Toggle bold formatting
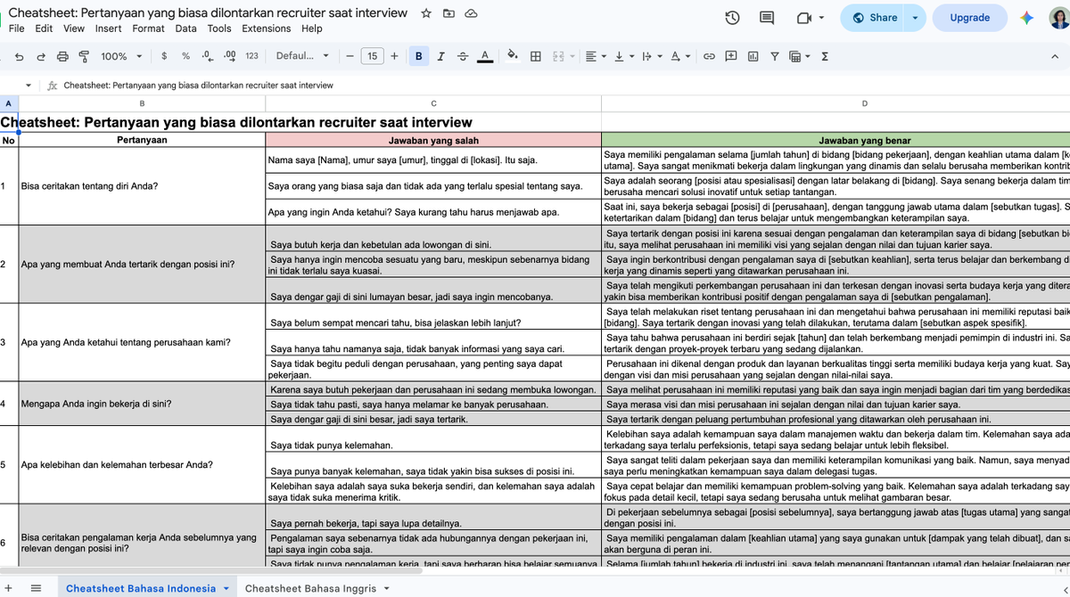The width and height of the screenshot is (1070, 597). tap(419, 56)
